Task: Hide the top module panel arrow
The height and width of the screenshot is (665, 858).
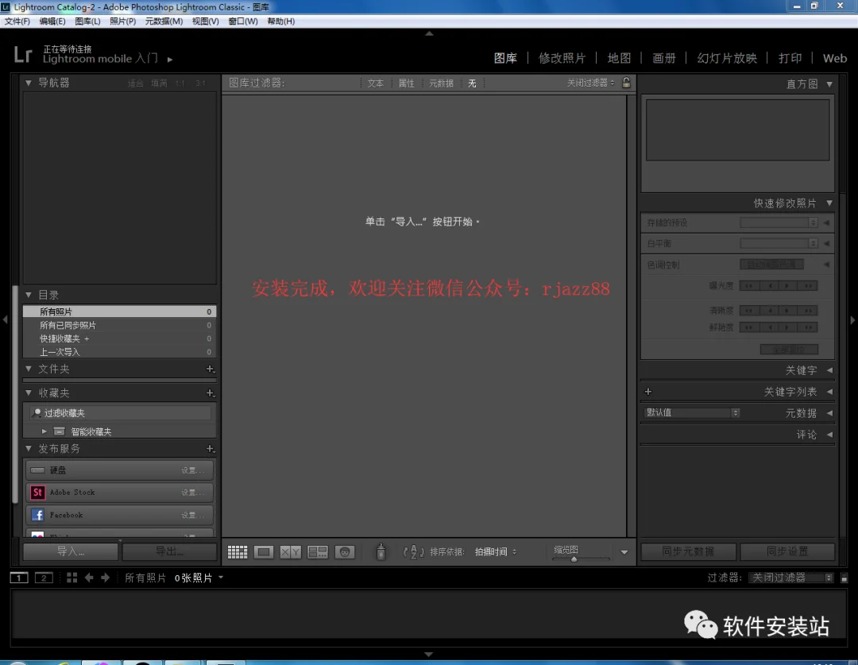Action: point(430,33)
